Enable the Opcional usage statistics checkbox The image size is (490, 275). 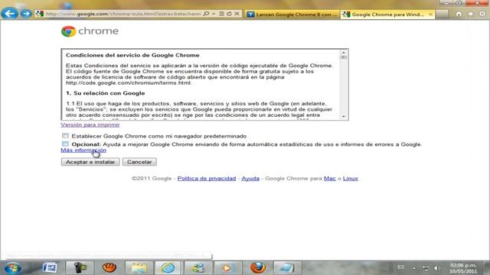pos(65,144)
